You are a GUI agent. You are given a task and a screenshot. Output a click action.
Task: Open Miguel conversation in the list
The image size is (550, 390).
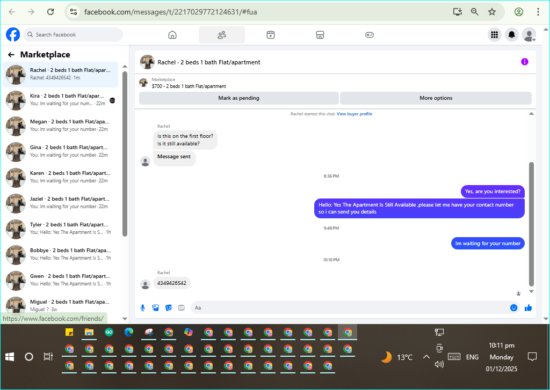tap(60, 305)
